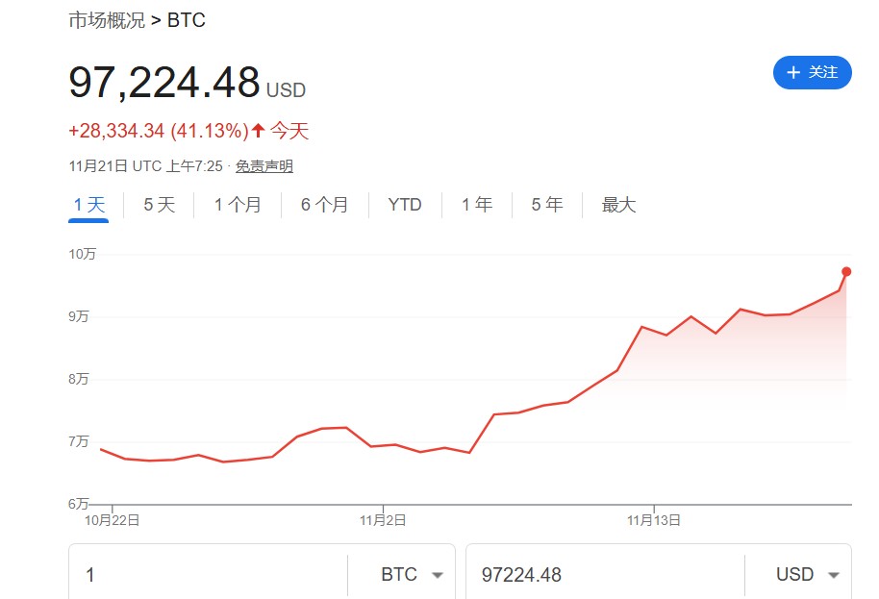
Task: Open the USD currency dropdown arrow
Action: pos(834,575)
